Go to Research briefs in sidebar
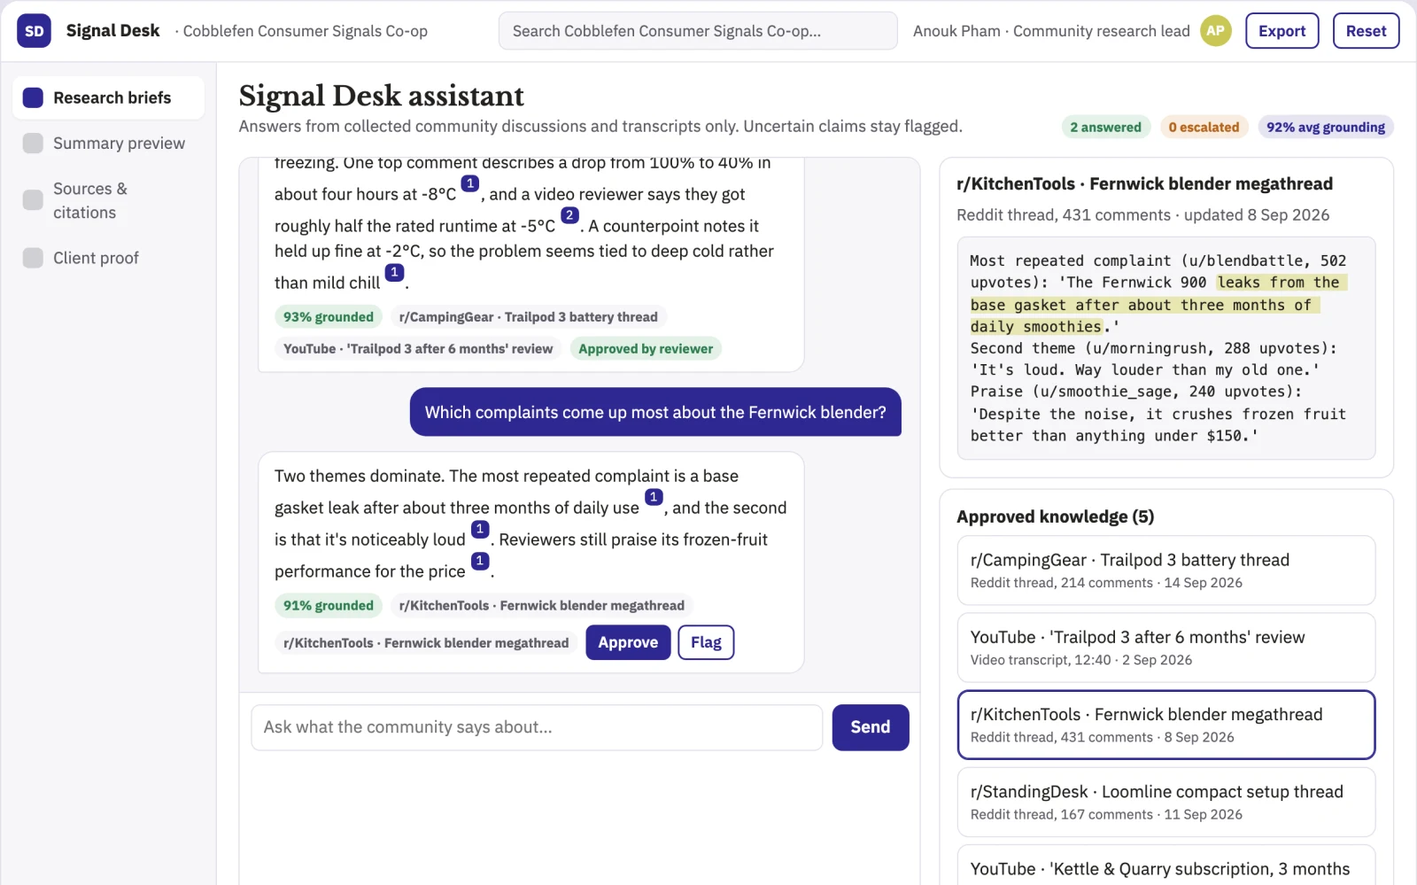1417x885 pixels. 108,97
